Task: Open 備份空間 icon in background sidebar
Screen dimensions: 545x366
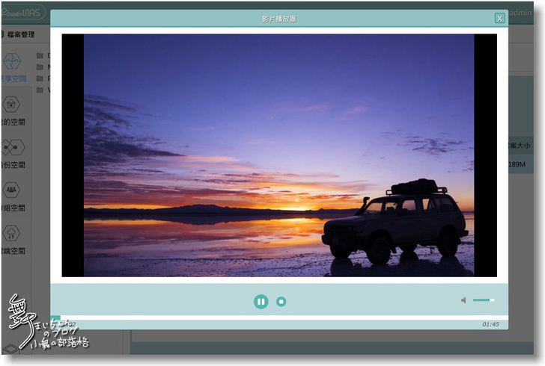Action: (13, 147)
